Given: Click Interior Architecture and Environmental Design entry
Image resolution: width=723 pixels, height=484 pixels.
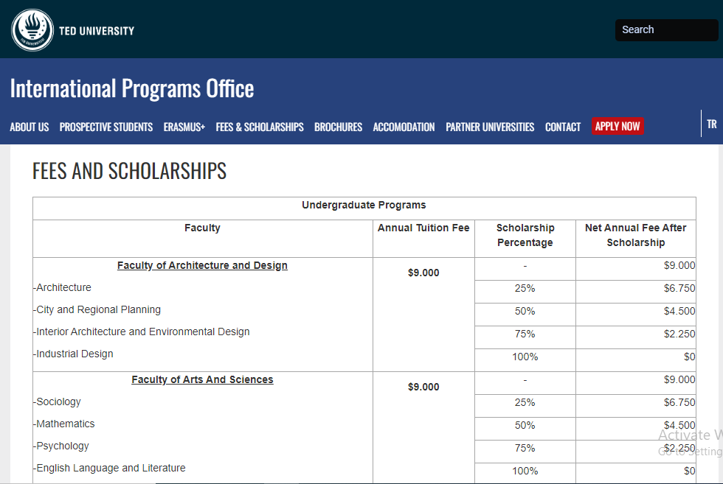Looking at the screenshot, I should 142,332.
